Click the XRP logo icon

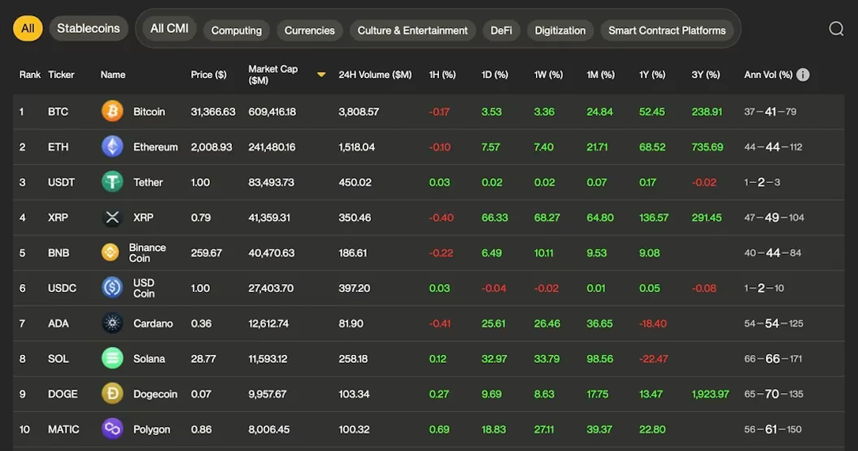click(112, 217)
